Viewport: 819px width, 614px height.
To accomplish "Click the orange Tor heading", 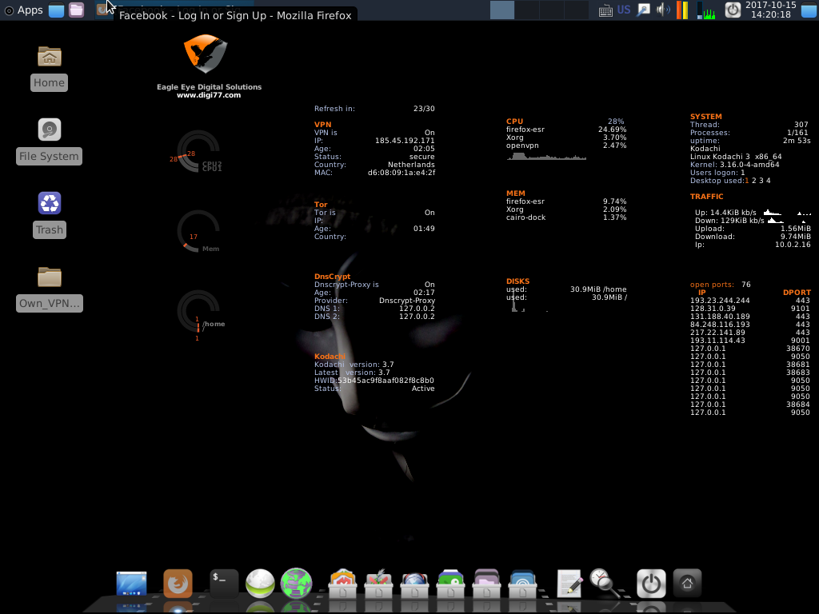I will (x=321, y=205).
